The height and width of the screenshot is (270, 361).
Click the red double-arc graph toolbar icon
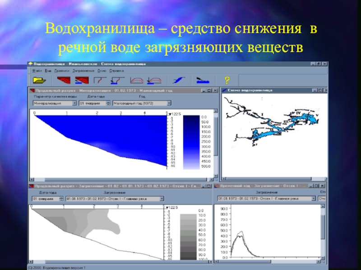tap(137, 81)
